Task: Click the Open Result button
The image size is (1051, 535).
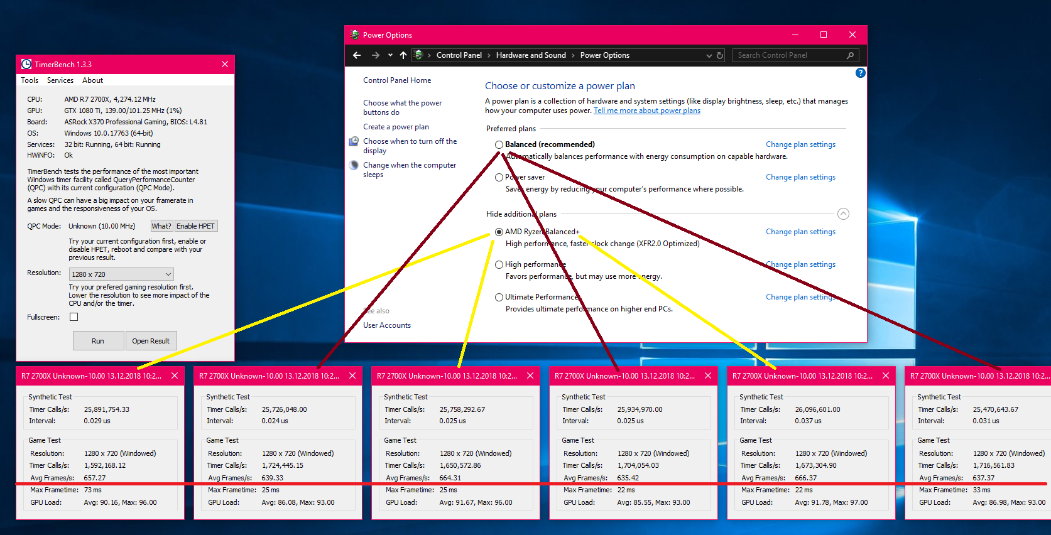Action: (x=151, y=341)
